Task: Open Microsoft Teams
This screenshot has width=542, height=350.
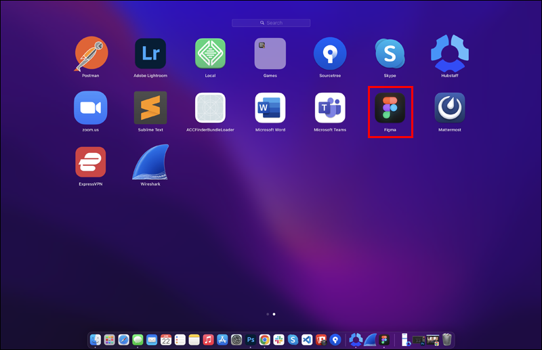Action: pyautogui.click(x=330, y=108)
